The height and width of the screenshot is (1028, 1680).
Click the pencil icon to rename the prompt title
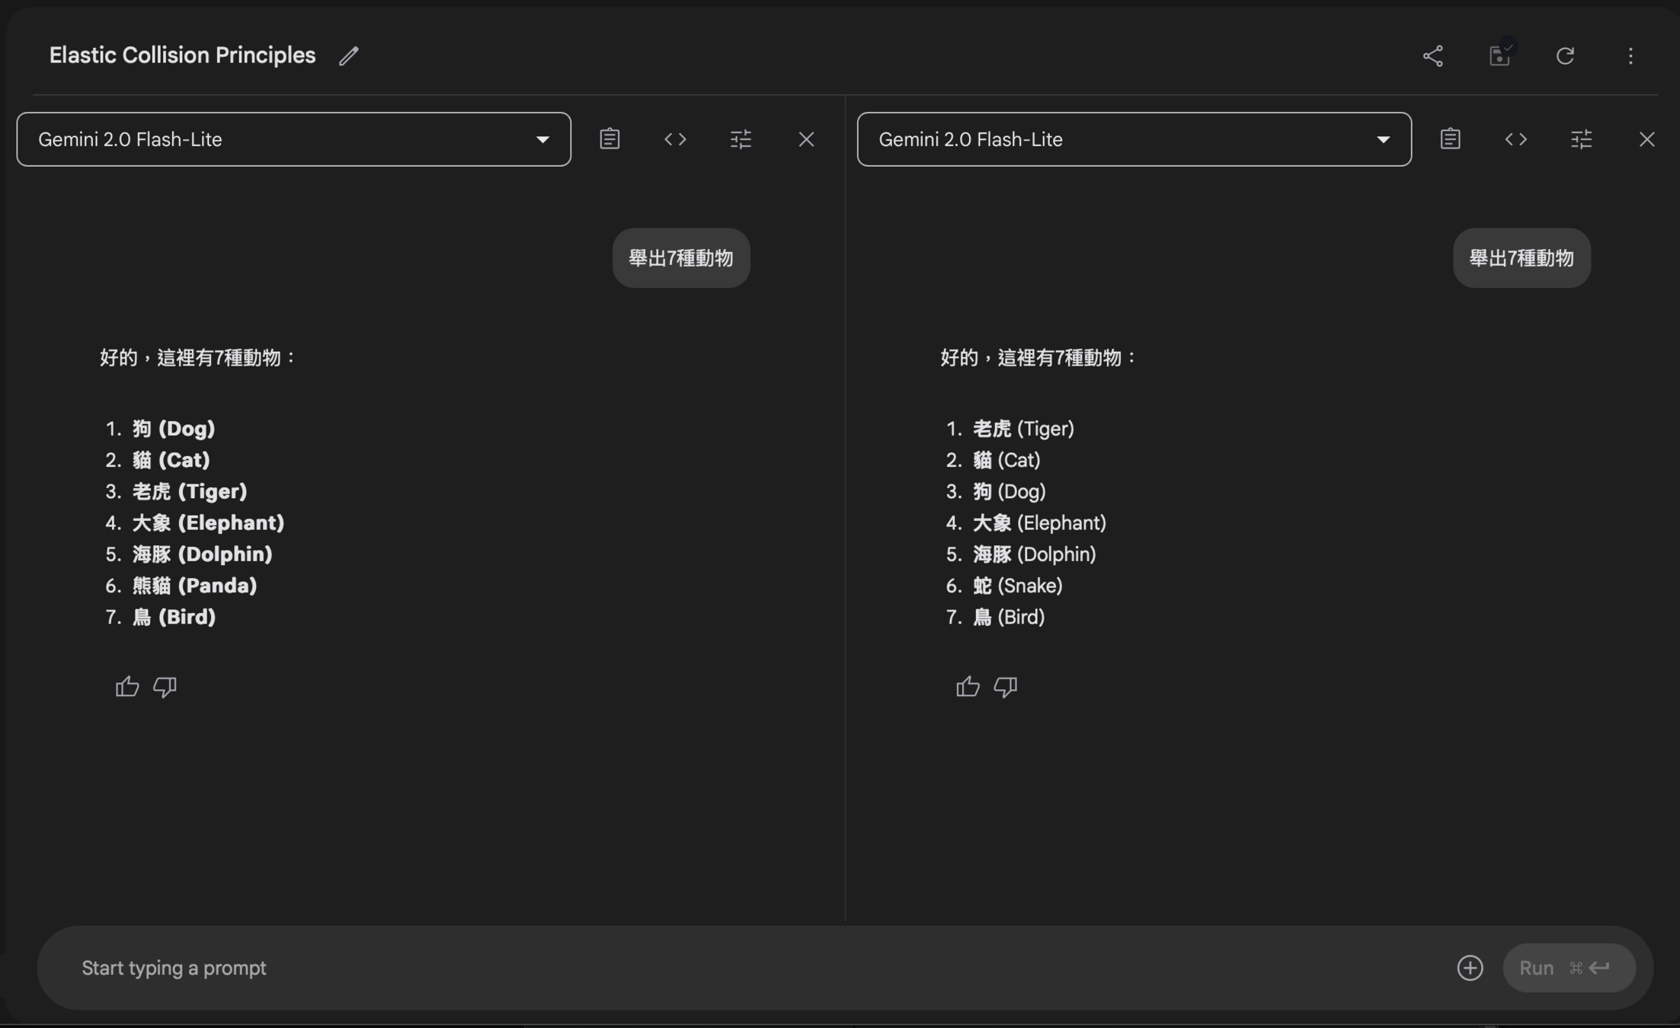[349, 56]
